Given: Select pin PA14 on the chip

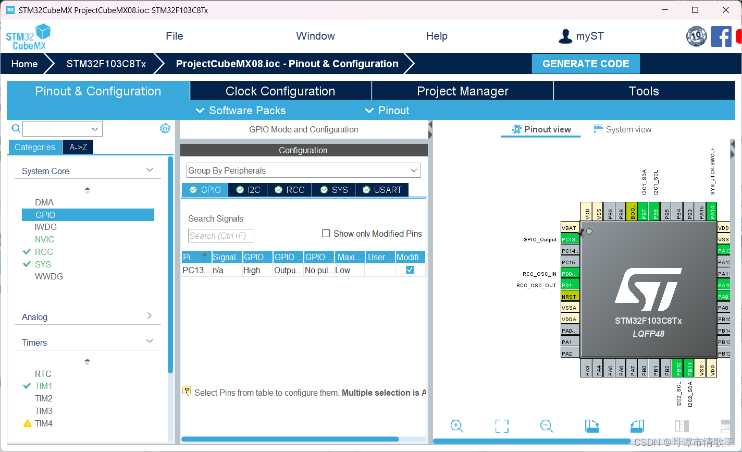Looking at the screenshot, I should 712,212.
